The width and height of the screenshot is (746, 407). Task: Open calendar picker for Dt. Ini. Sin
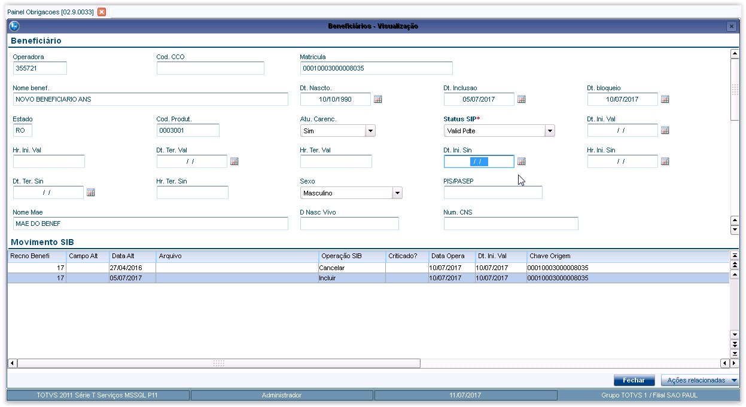[521, 161]
